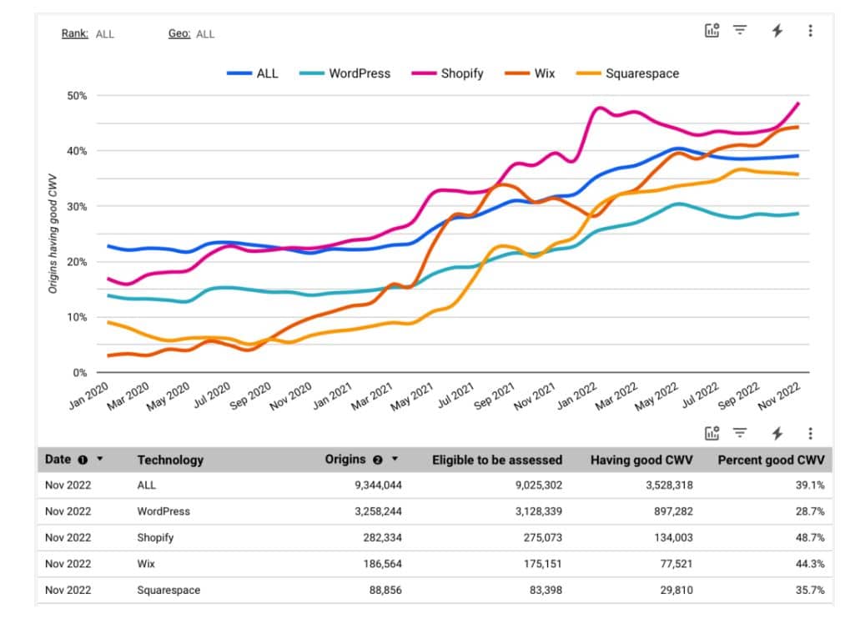Sort by Having good CWV header

tap(641, 460)
